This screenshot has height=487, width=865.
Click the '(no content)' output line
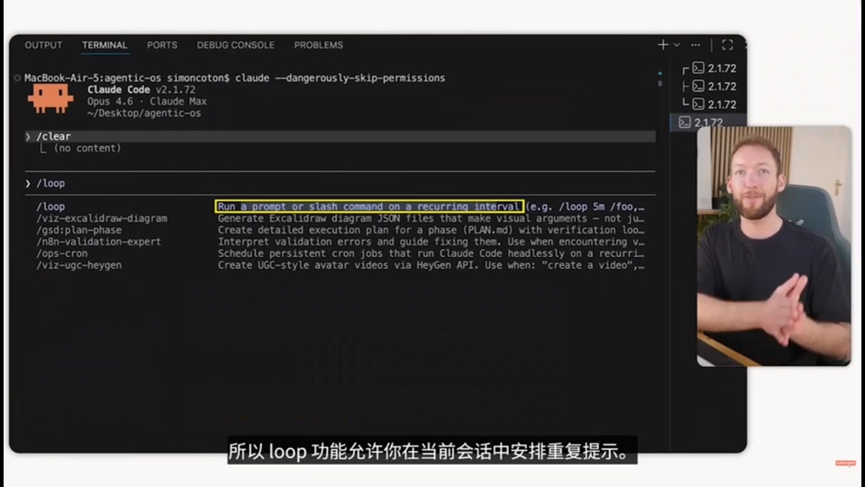click(87, 148)
